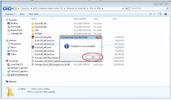Open the Organize menu
Viewport: 171px width, 100px height.
(x=10, y=14)
